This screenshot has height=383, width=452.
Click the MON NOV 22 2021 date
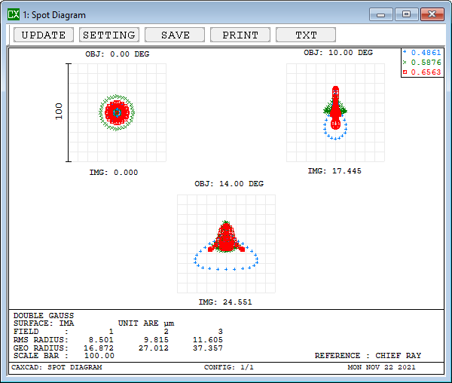tap(381, 367)
